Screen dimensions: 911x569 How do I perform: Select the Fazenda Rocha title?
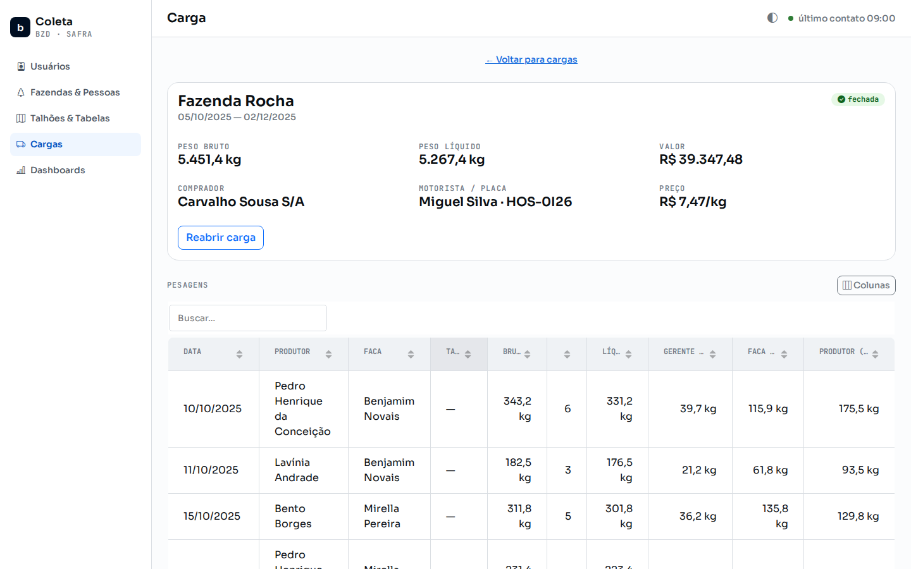pyautogui.click(x=236, y=101)
